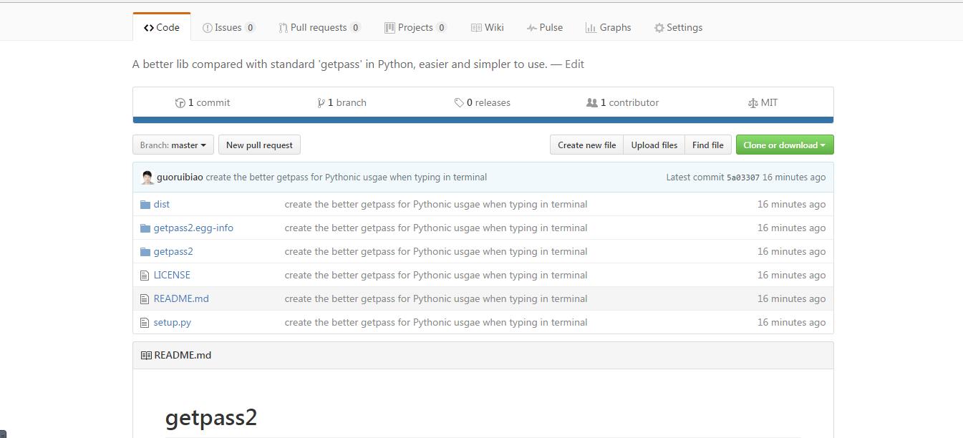
Task: Click the Pull requests count badge
Action: pos(355,28)
